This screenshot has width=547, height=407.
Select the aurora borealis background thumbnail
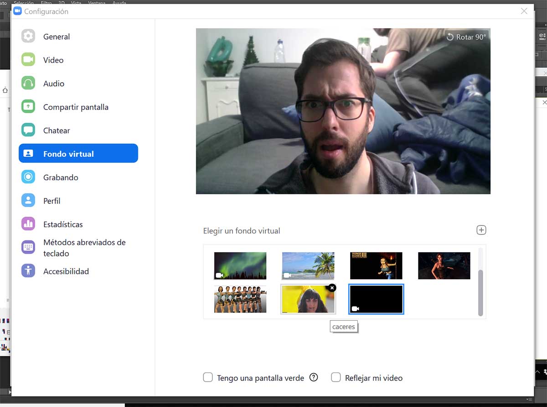coord(240,266)
